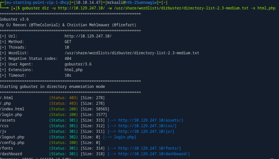
Task: Click the gobuster command in the prompt line
Action: tap(149, 8)
